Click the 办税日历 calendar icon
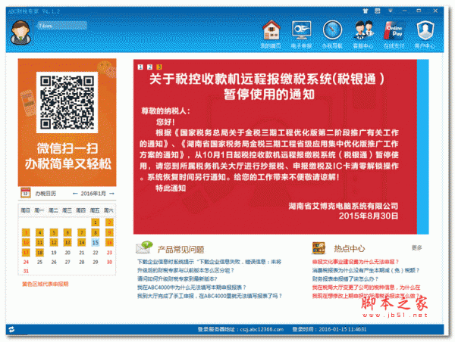 pyautogui.click(x=26, y=193)
